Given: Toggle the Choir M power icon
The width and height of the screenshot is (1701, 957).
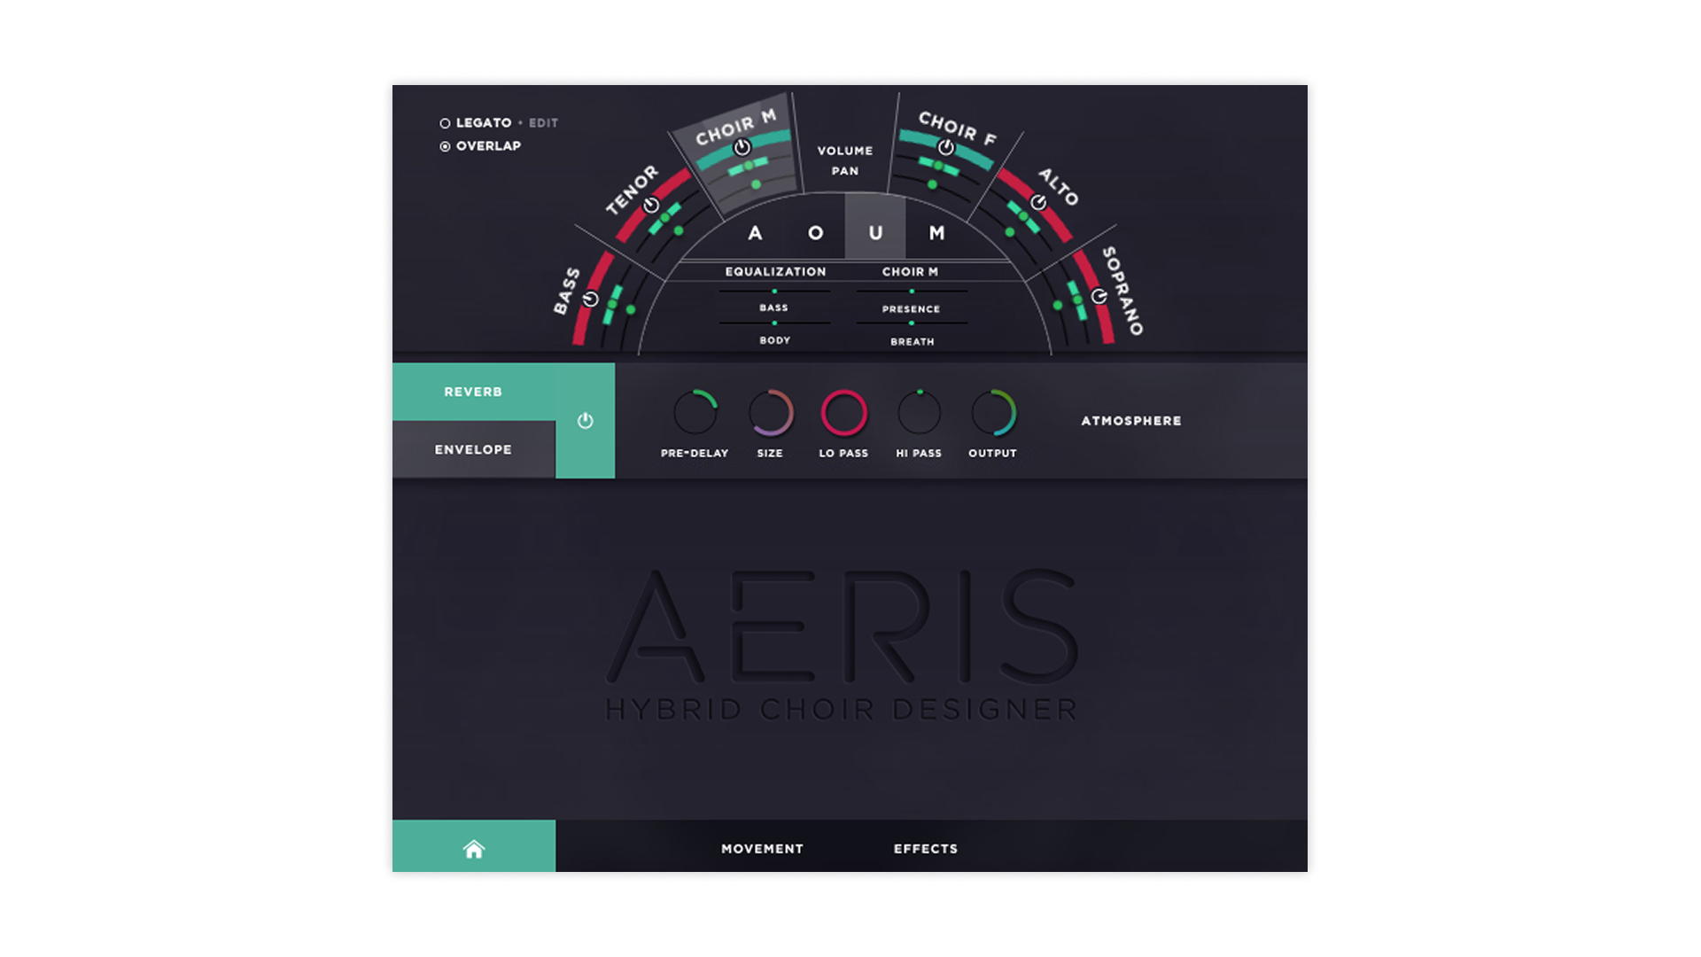Looking at the screenshot, I should (742, 147).
